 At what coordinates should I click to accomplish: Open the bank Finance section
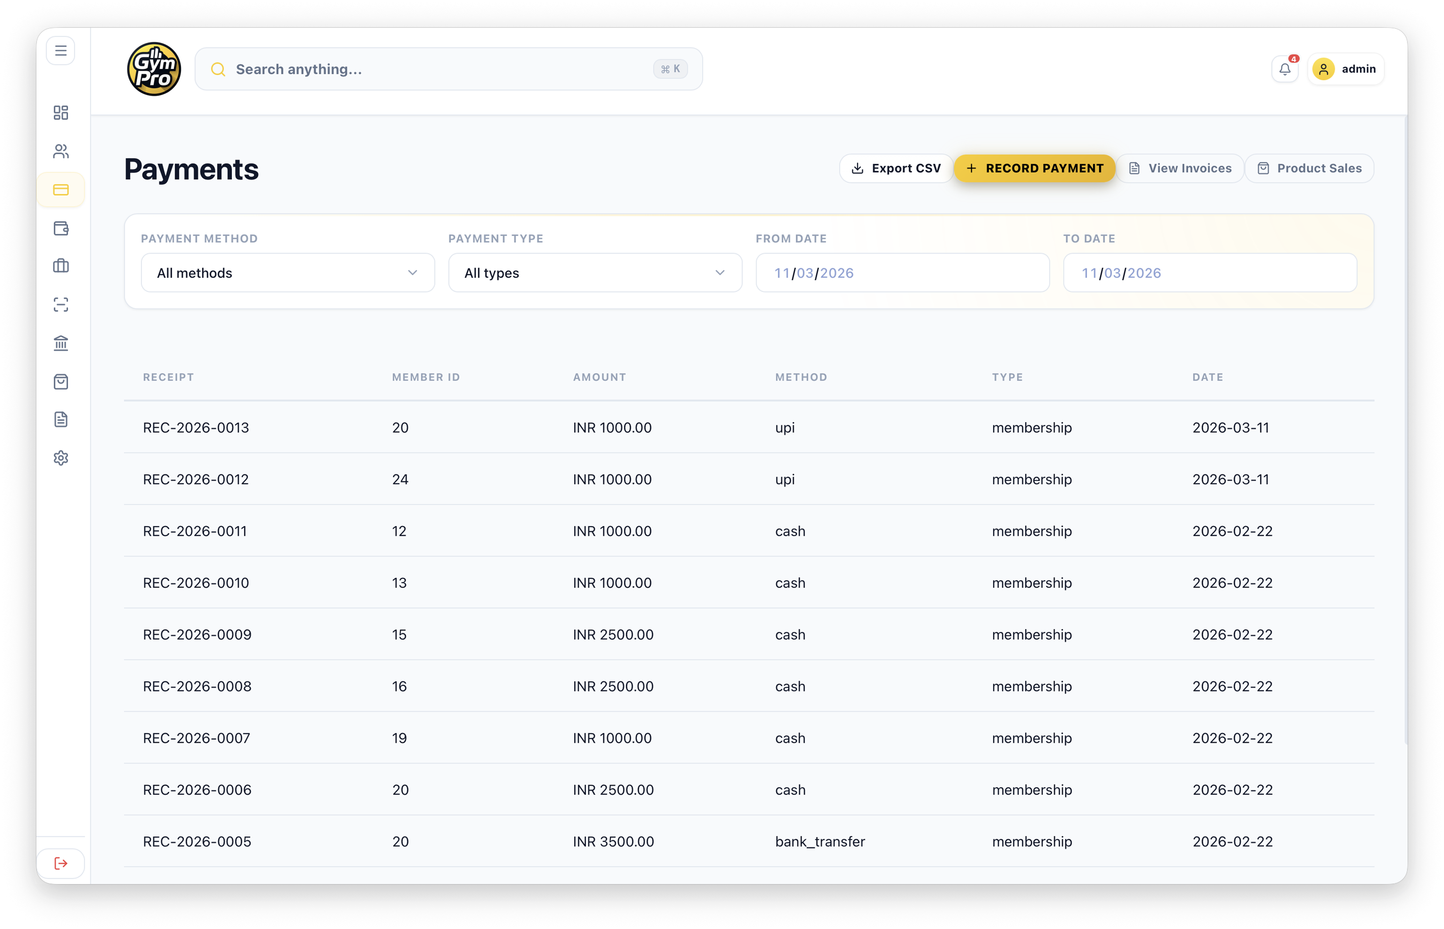61,342
